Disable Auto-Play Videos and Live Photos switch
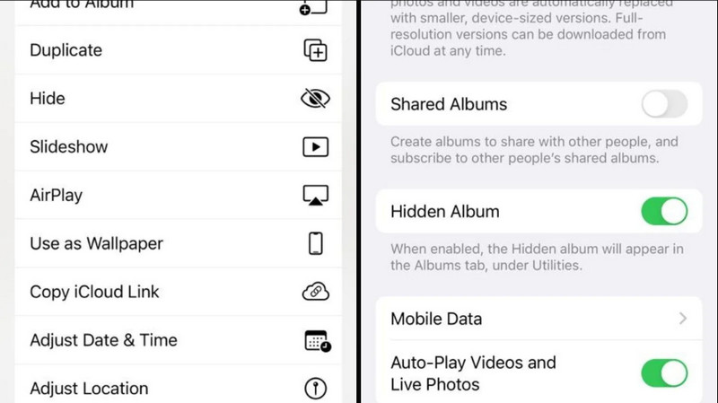Screen dimensions: 718x403 [664, 372]
